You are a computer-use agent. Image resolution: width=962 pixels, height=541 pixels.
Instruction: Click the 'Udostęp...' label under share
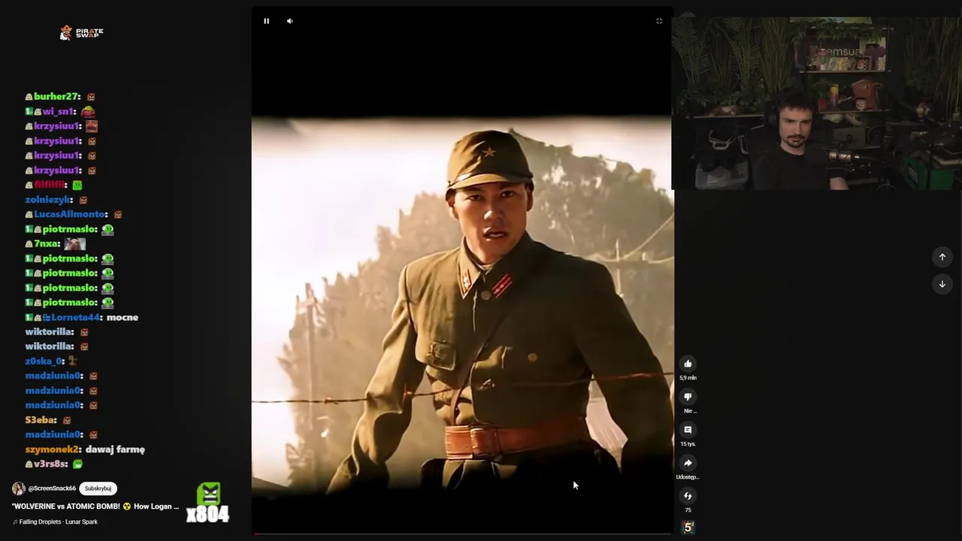click(688, 477)
